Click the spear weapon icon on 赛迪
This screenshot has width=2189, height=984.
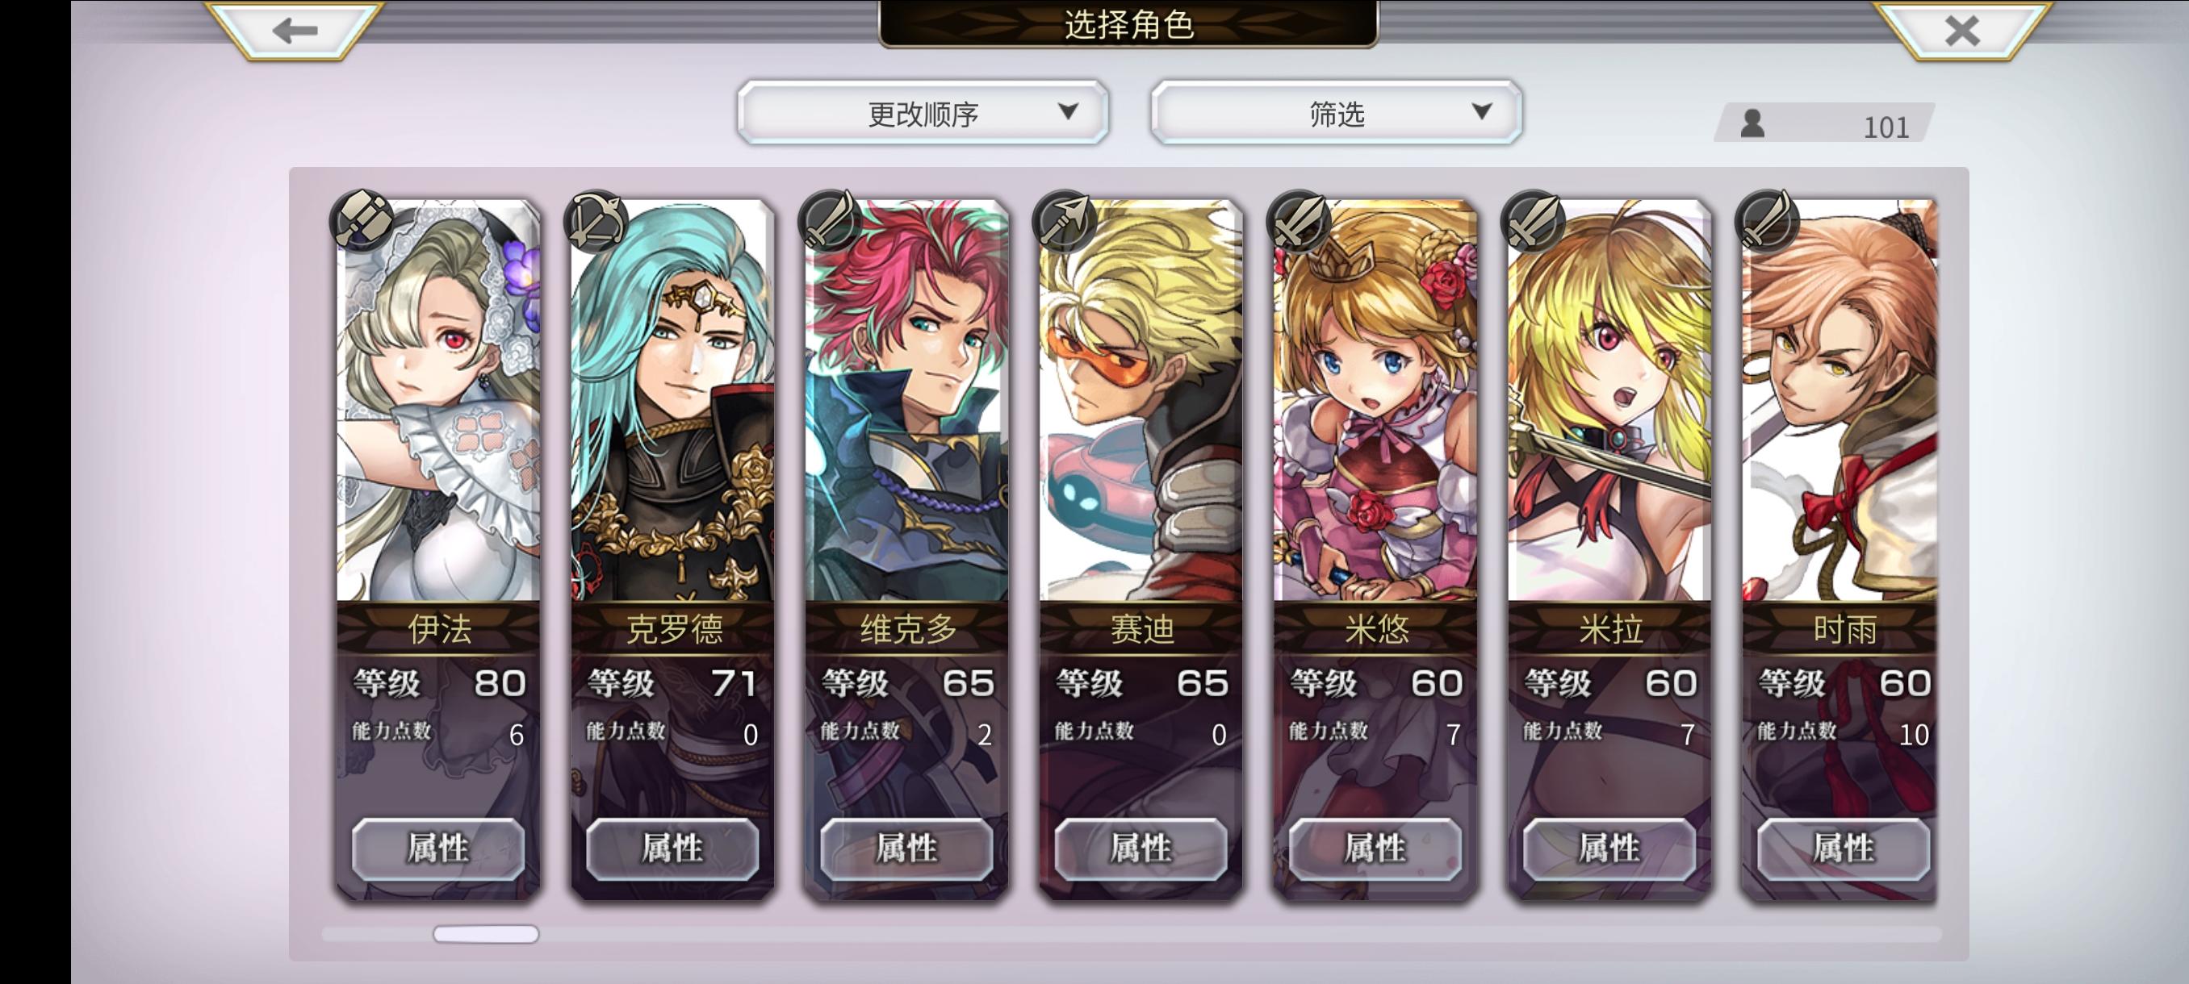click(1064, 221)
